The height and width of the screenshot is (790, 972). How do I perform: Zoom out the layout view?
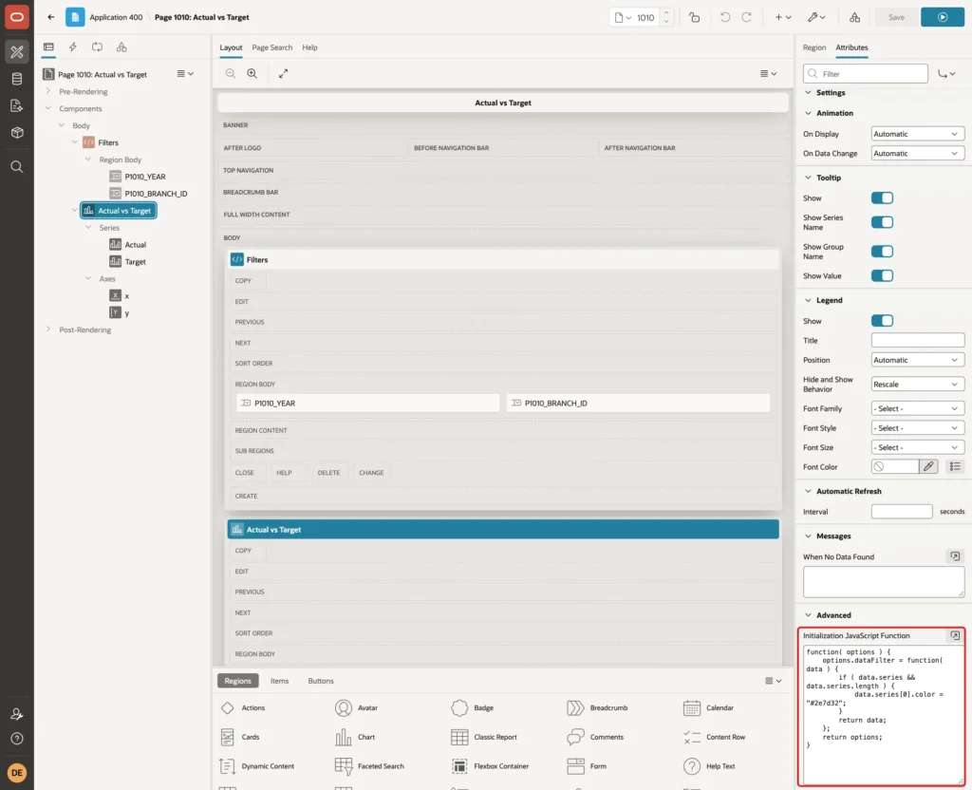click(x=230, y=73)
